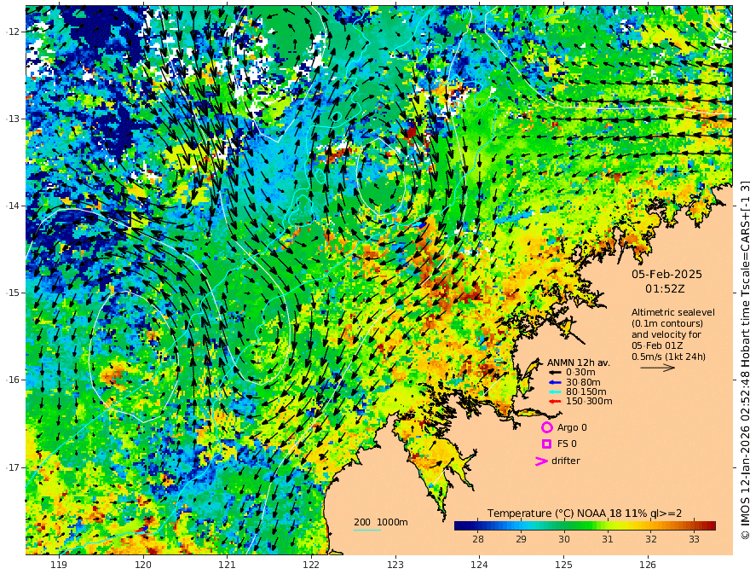Image resolution: width=750 pixels, height=580 pixels.
Task: Click the 0.5m/s velocity scale arrow
Action: (658, 368)
